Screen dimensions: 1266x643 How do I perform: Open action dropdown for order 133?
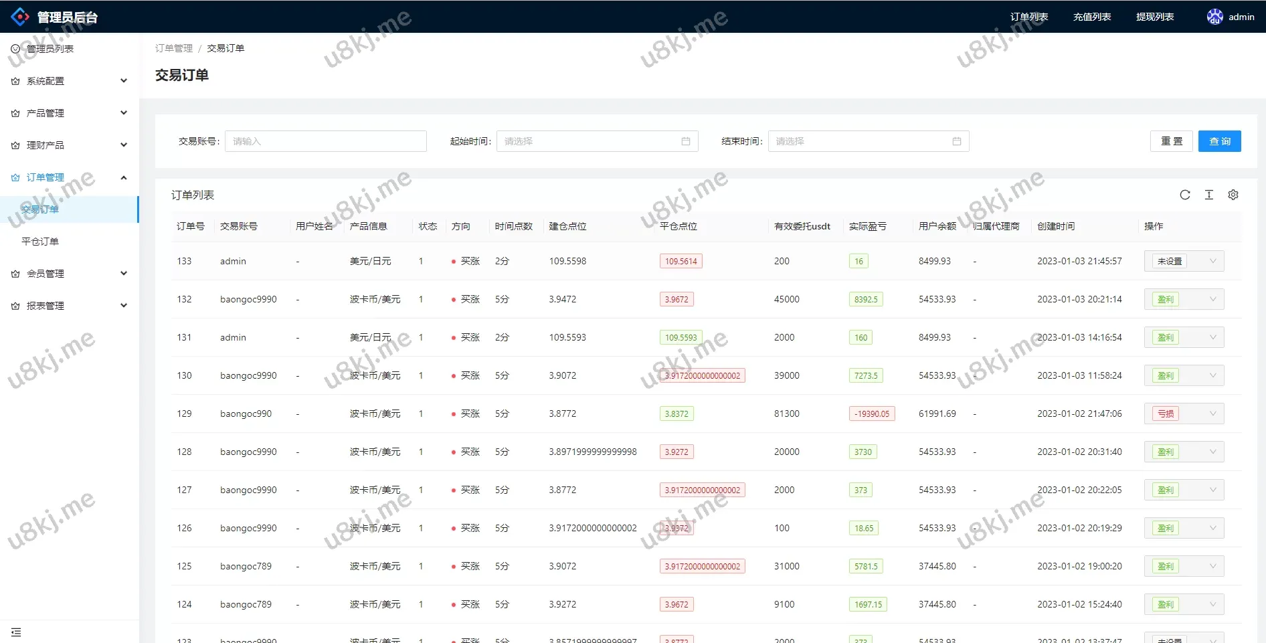click(1184, 261)
